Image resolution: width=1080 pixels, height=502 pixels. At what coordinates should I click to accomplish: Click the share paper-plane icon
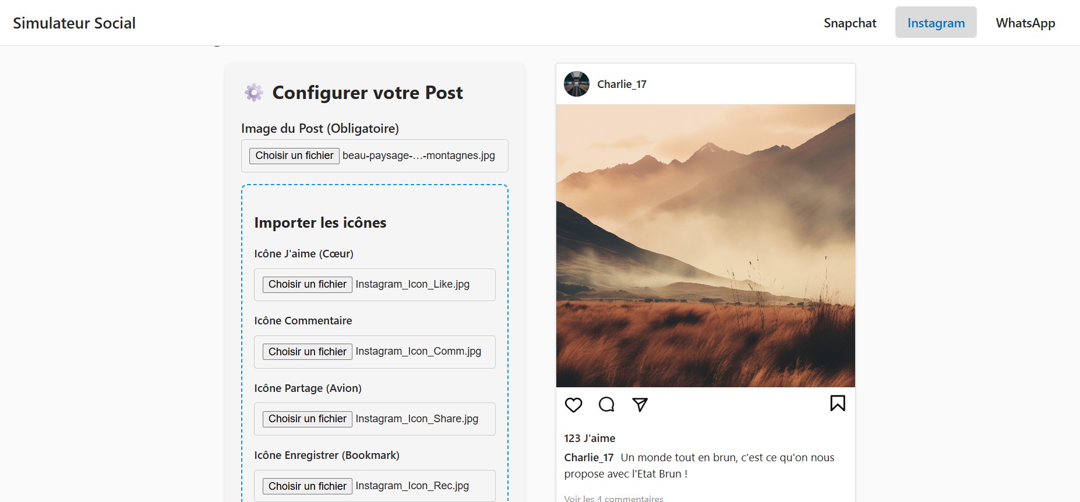point(640,404)
